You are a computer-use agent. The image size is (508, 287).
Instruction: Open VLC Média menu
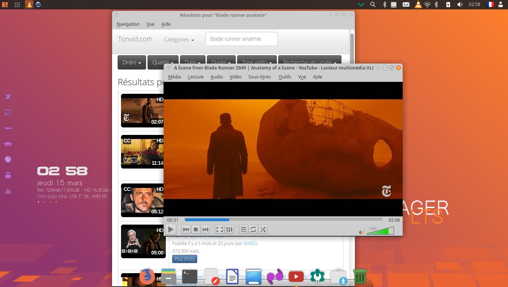[x=174, y=77]
